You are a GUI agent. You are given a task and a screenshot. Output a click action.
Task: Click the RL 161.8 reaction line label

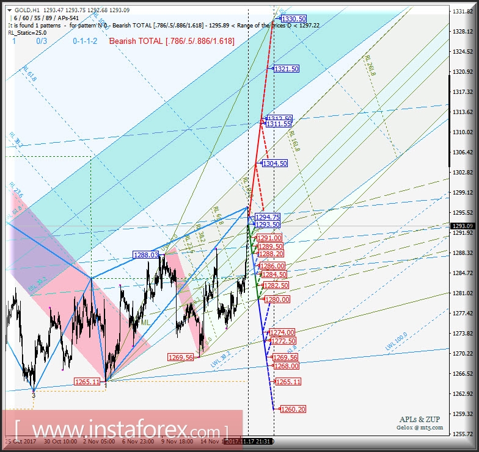tap(294, 142)
